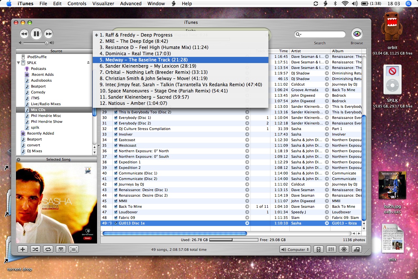The height and width of the screenshot is (279, 418).
Task: Toggle shuffle playback icon
Action: [x=35, y=250]
